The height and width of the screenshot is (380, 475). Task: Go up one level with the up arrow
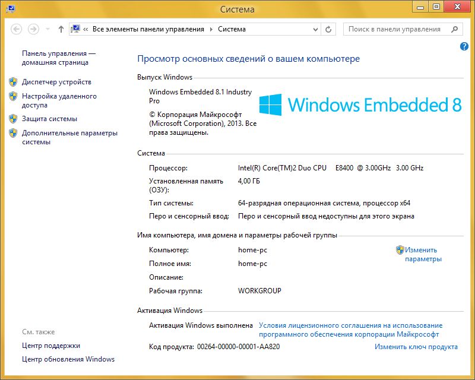(x=61, y=30)
